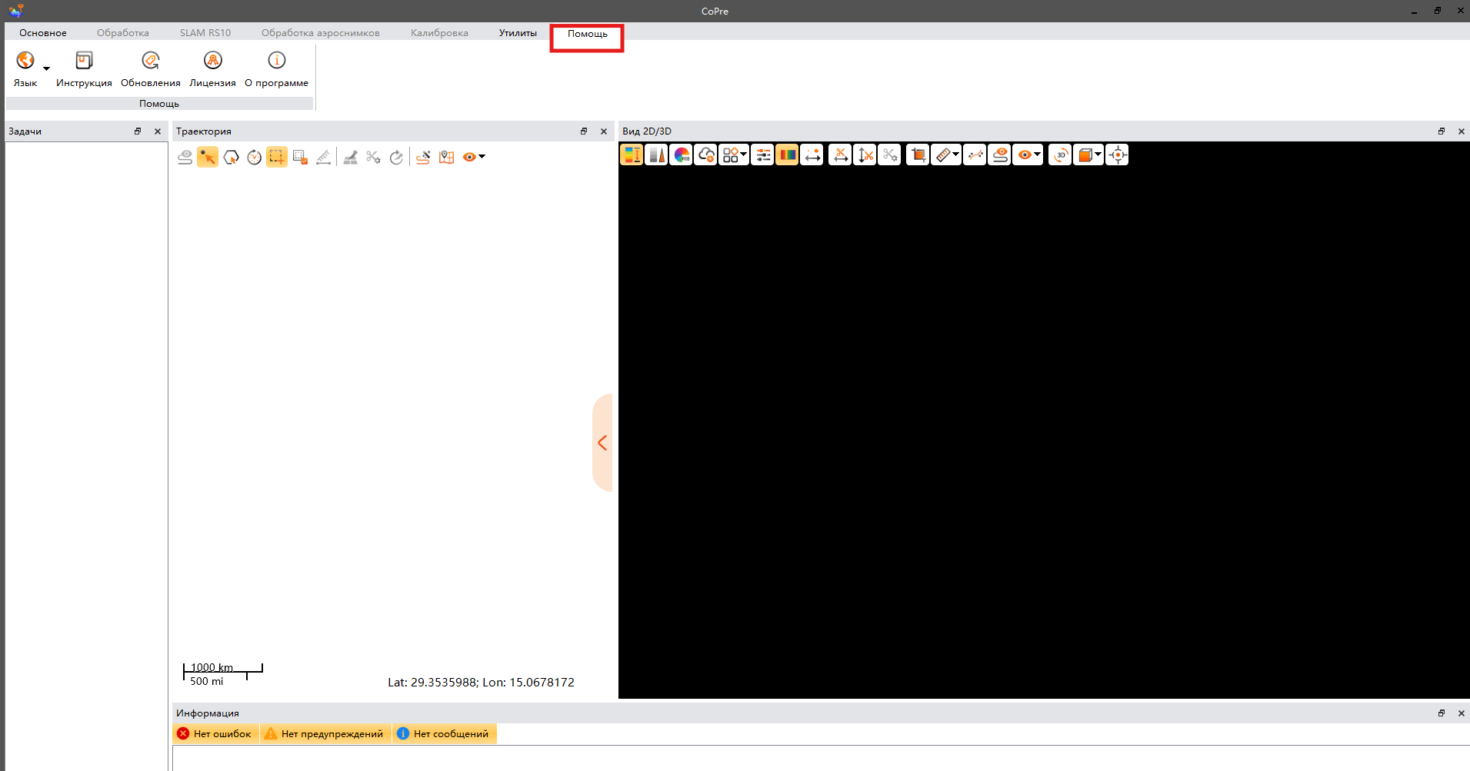1470x771 pixels.
Task: Select the Помощь ribbon tab
Action: (587, 34)
